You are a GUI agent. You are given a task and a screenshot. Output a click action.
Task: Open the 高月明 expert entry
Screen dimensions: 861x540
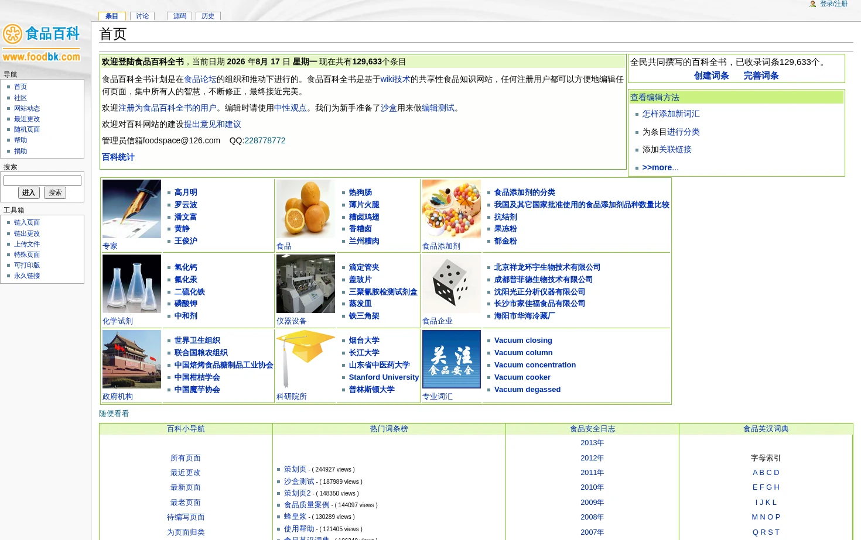[186, 192]
